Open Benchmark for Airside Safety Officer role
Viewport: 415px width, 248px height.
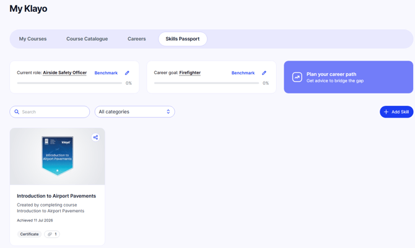tap(106, 73)
